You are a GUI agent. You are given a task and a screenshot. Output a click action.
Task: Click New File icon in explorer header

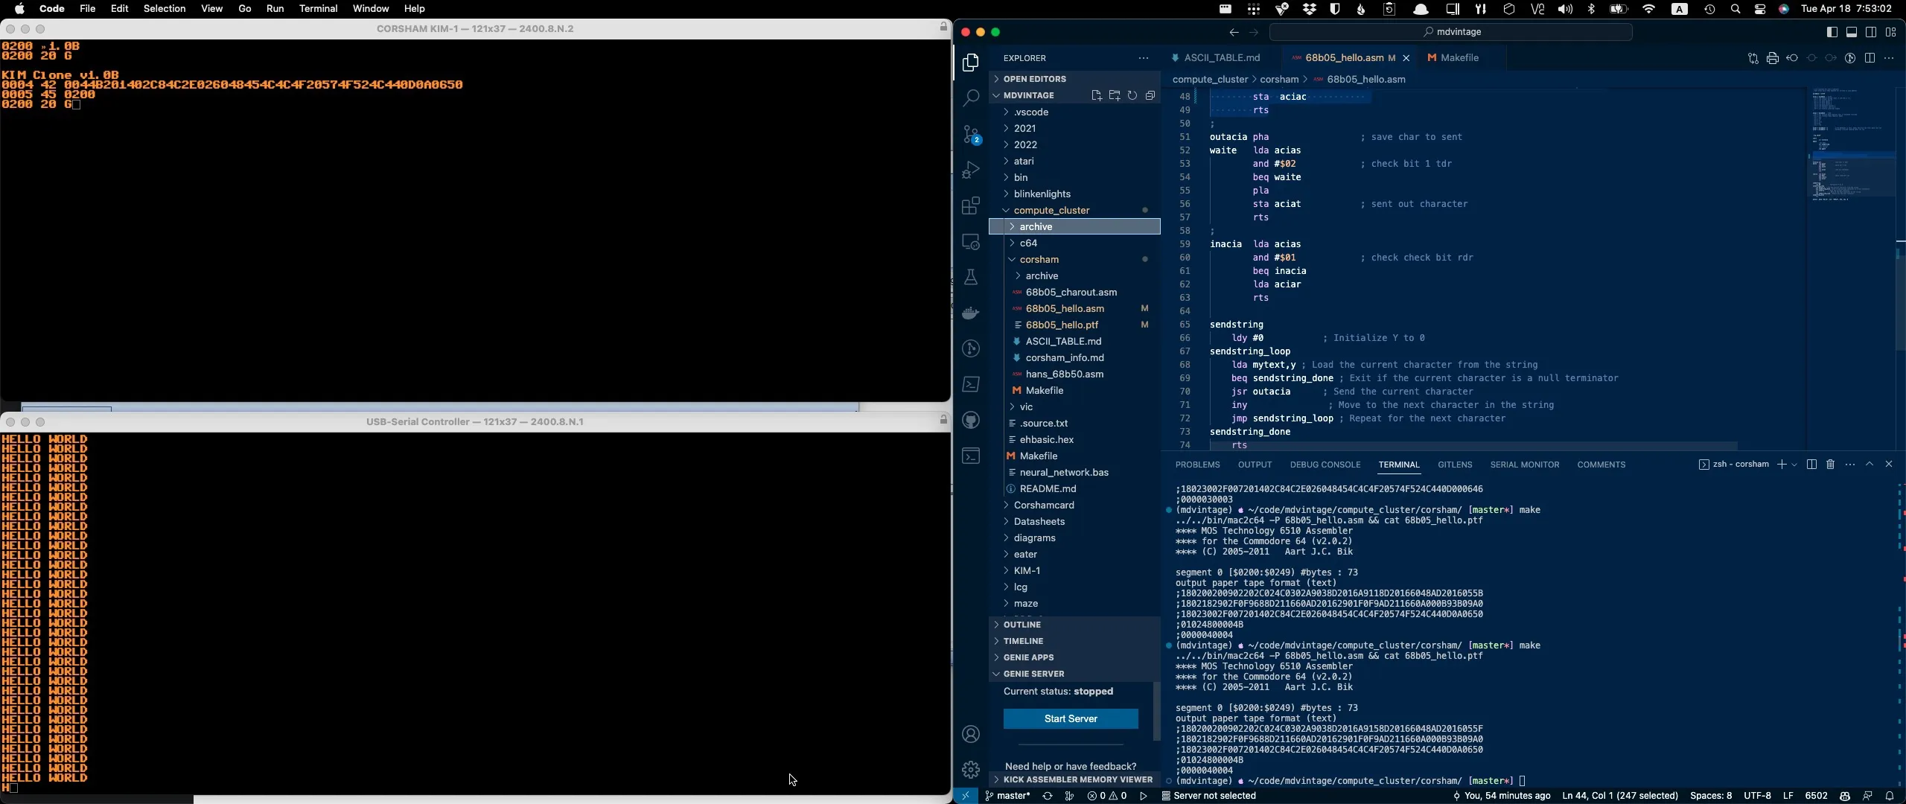click(x=1096, y=95)
